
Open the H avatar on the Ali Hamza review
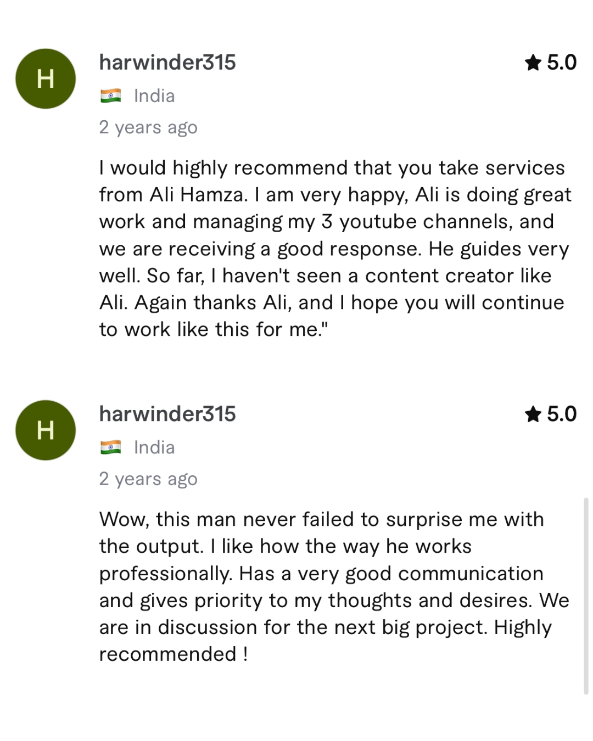click(46, 78)
